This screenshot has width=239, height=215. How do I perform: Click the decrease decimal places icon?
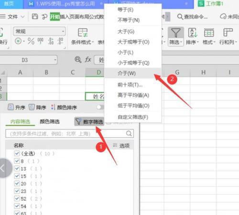tap(60, 41)
